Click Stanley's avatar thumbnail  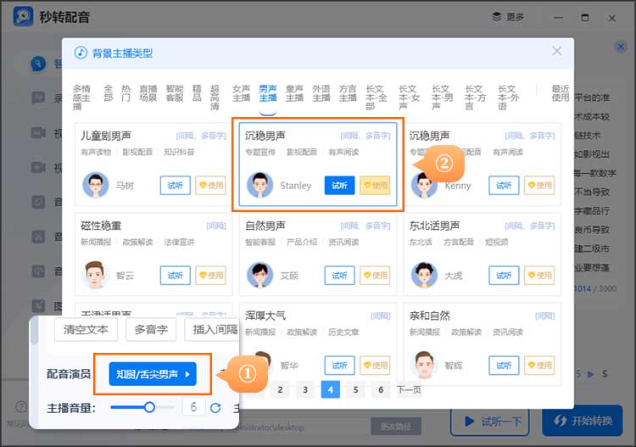(x=260, y=185)
